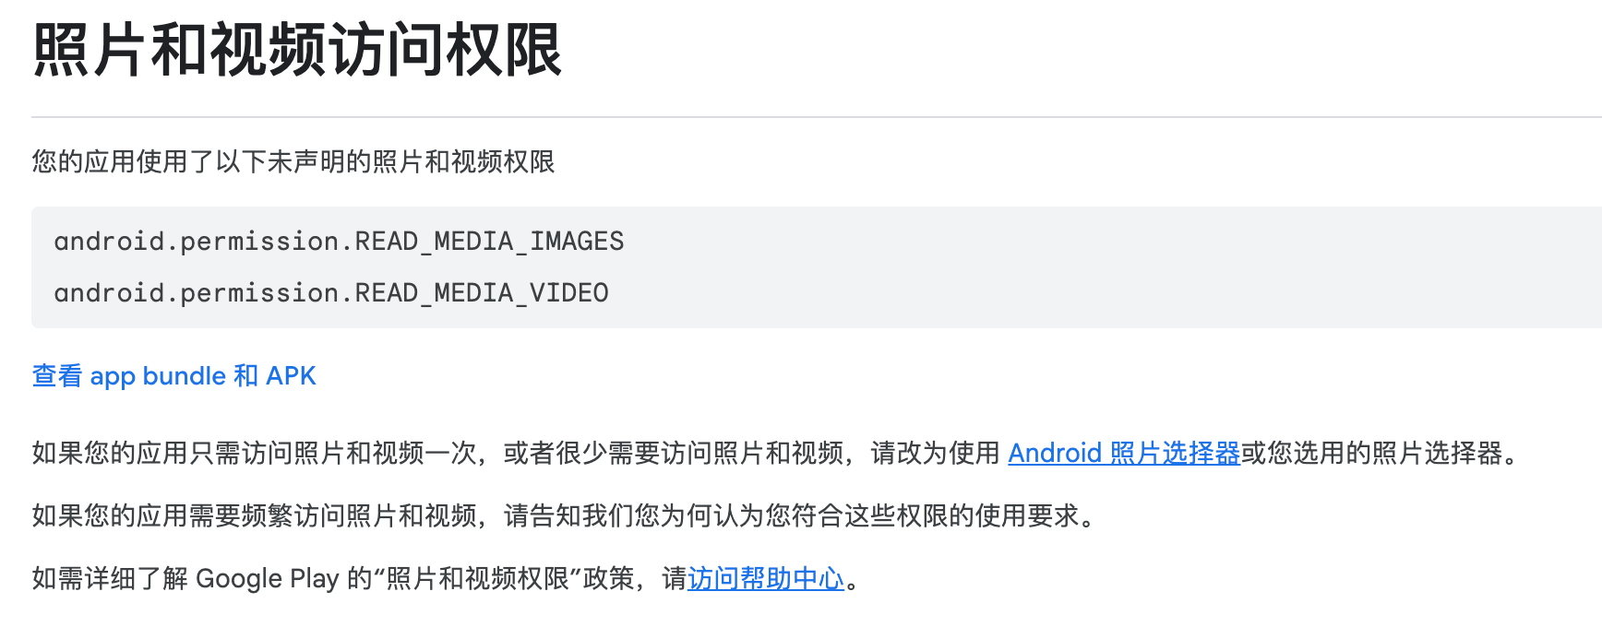Click the READ_MEDIA_IMAGES permission text

click(x=489, y=242)
